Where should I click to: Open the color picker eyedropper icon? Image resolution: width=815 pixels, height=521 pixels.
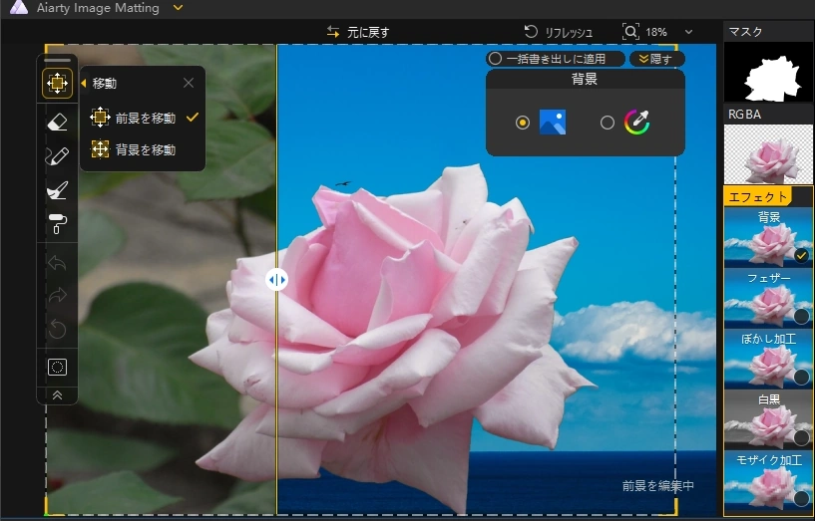click(x=636, y=123)
